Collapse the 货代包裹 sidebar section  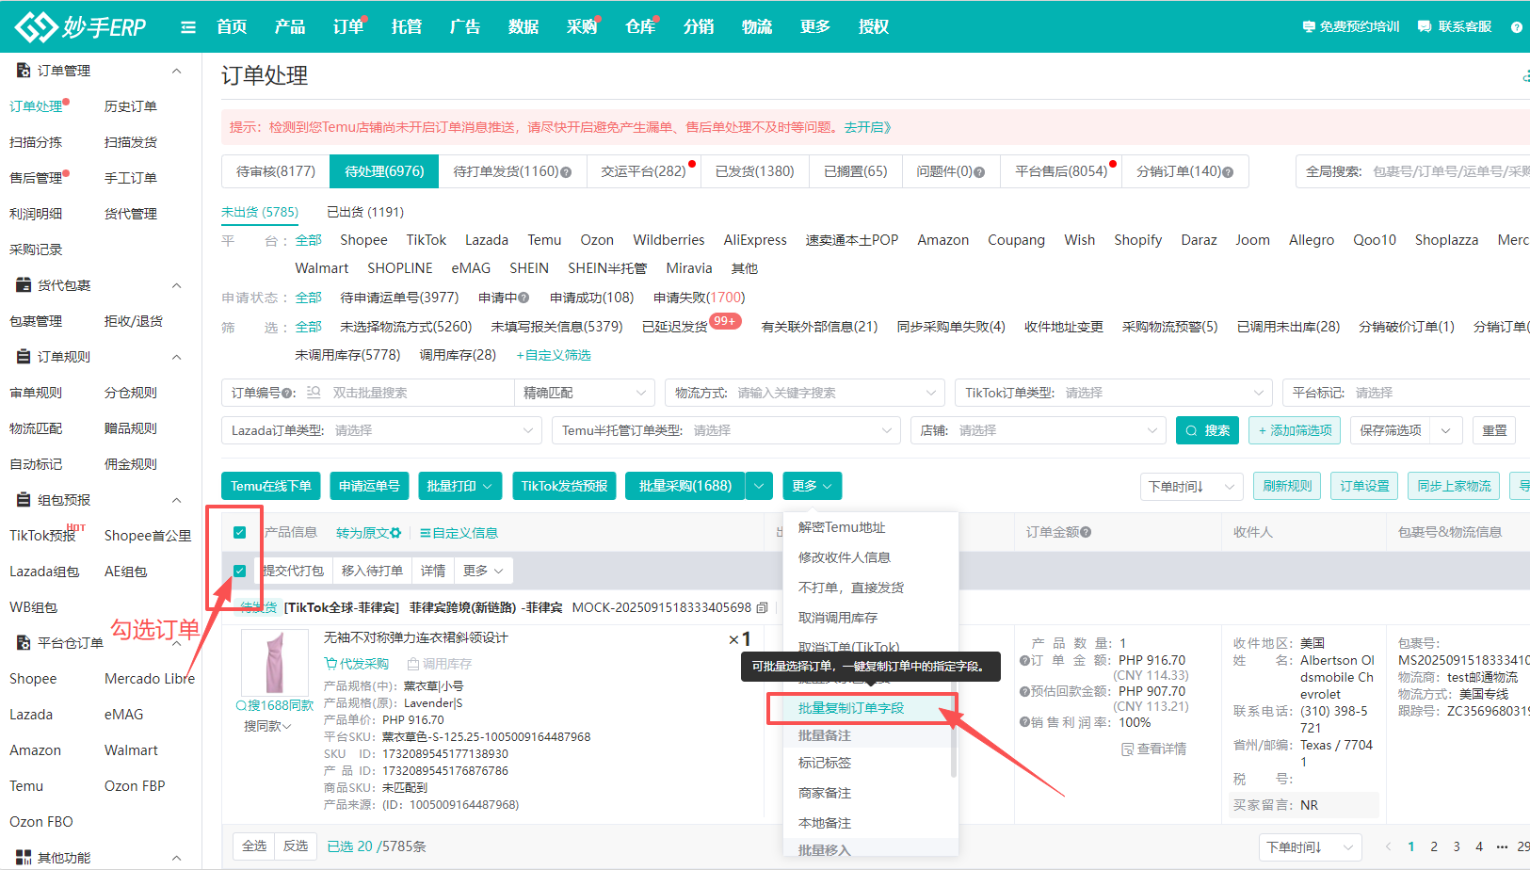click(x=176, y=285)
